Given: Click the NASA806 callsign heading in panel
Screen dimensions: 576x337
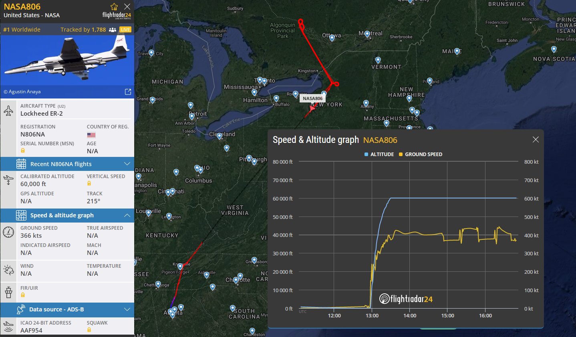Looking at the screenshot, I should click(x=22, y=7).
